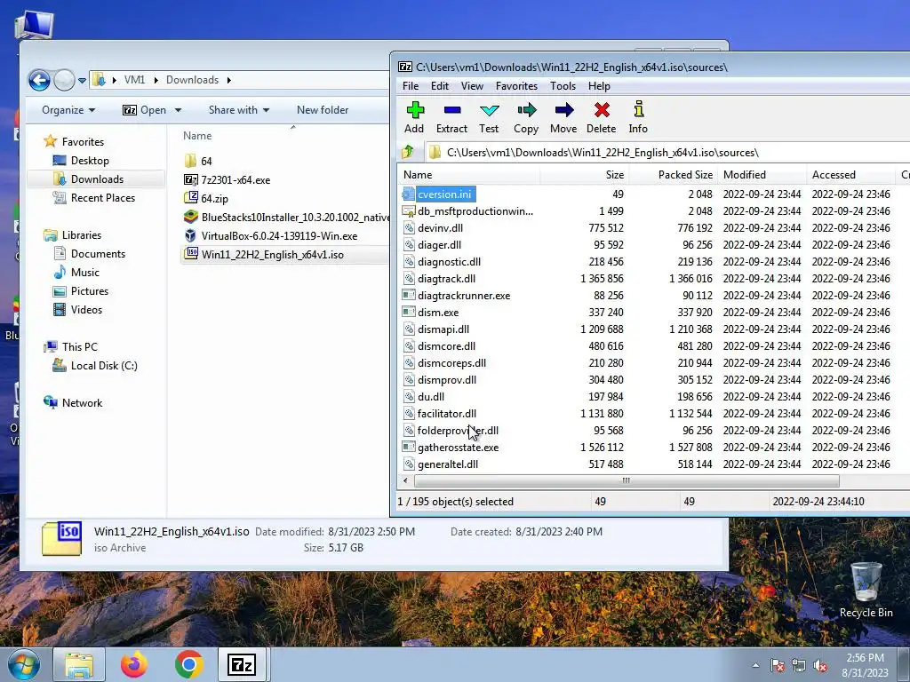910x682 pixels.
Task: Click scrollbar left arrow in 7-Zip
Action: [x=405, y=480]
